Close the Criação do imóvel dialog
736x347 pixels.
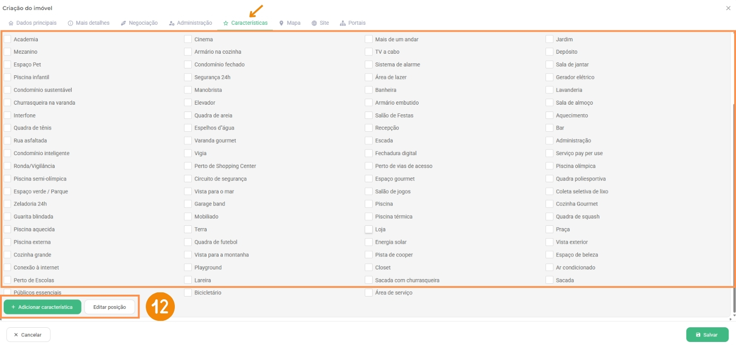(728, 8)
